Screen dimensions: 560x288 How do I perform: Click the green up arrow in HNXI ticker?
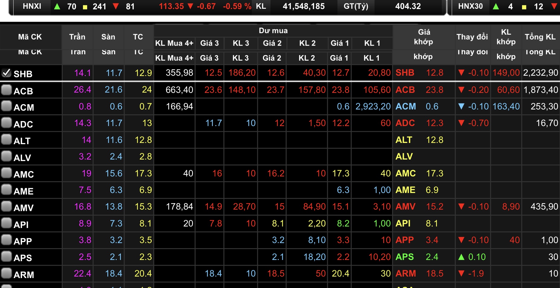[57, 6]
